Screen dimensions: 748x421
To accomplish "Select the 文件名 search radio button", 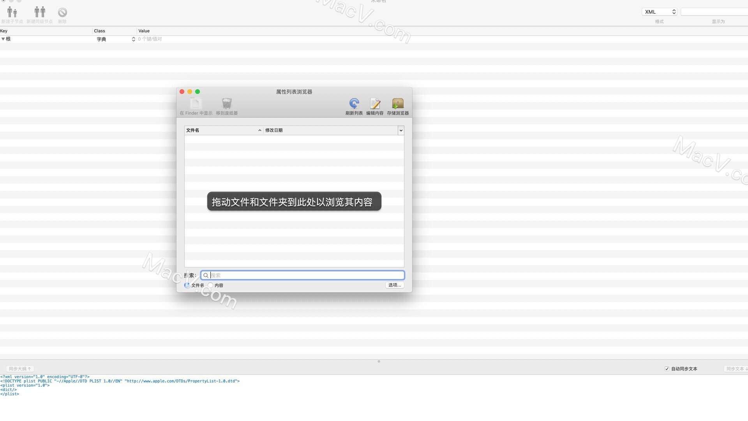I will pos(187,285).
